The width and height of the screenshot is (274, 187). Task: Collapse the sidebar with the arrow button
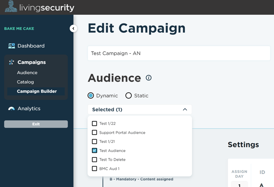click(73, 29)
